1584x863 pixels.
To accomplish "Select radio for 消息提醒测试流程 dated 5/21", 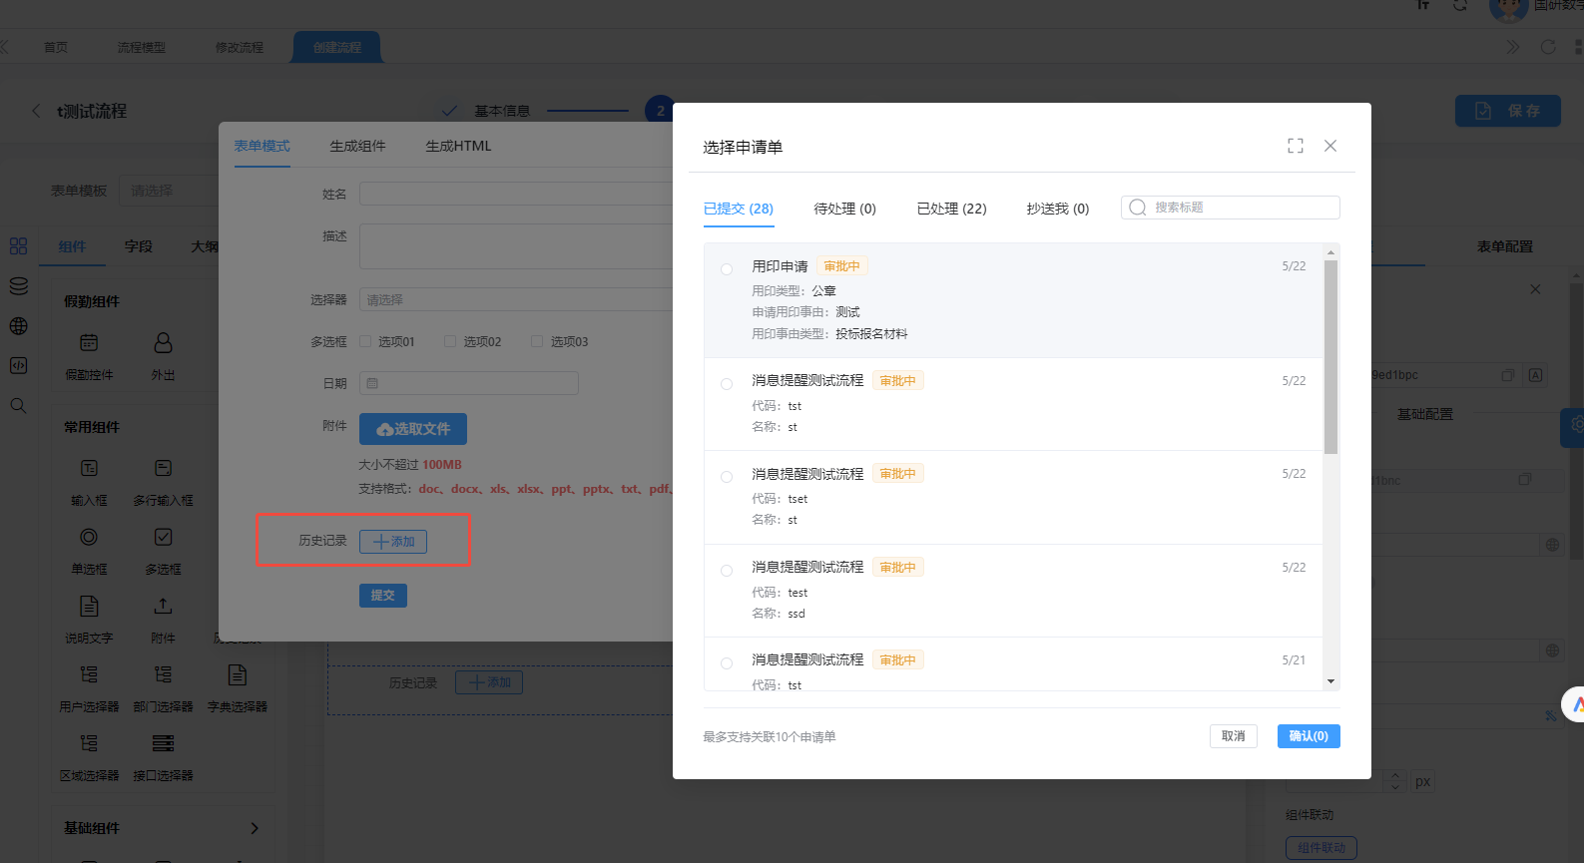I will pos(727,662).
